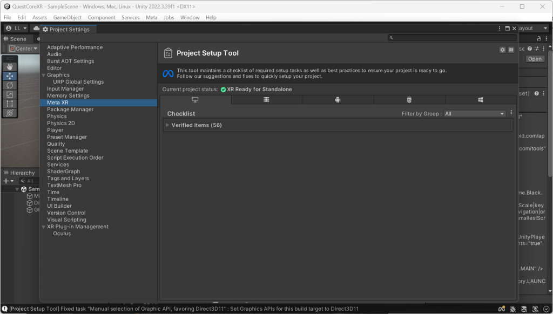This screenshot has height=314, width=553.
Task: Open the Filter by Group dropdown
Action: [x=475, y=113]
